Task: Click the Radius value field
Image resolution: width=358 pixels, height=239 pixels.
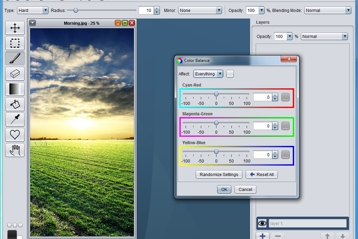Action: pos(146,10)
